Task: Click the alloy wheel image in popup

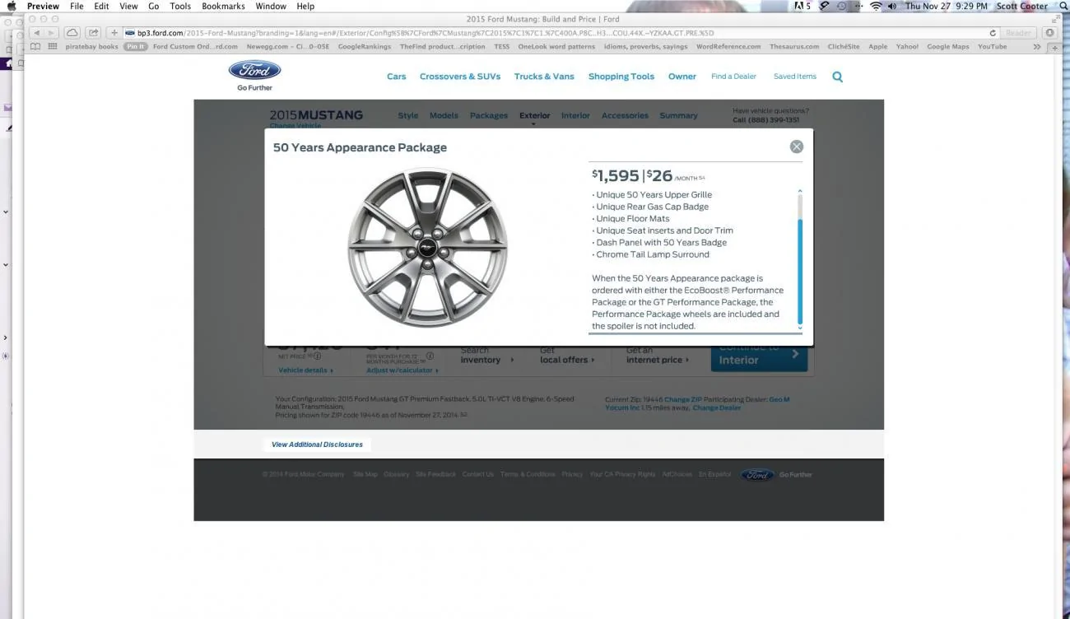Action: [427, 248]
